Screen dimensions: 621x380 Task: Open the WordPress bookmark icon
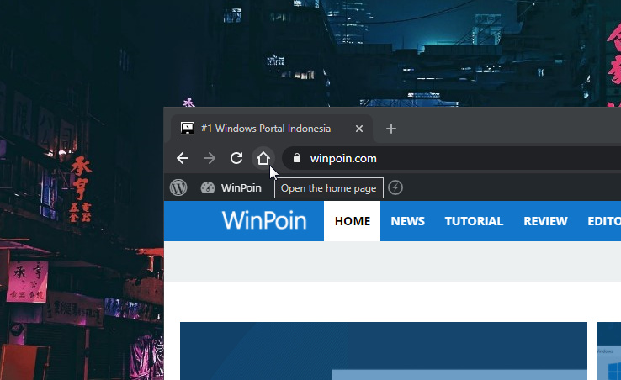click(178, 187)
